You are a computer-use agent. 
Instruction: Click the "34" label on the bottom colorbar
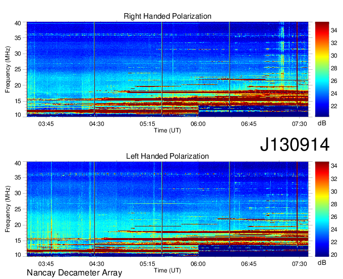coord(334,166)
